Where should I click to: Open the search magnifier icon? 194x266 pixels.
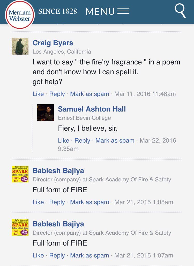point(180,11)
